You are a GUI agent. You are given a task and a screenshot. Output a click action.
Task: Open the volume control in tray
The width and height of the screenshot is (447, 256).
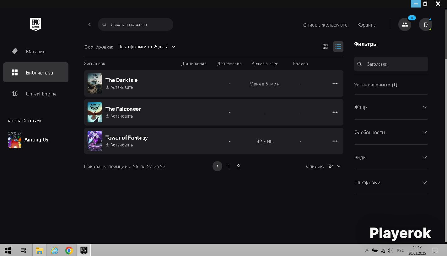390,250
